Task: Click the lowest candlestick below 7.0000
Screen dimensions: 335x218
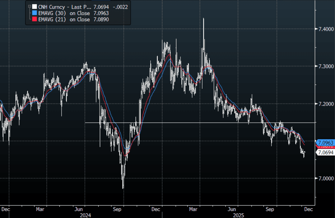Action: [x=123, y=186]
